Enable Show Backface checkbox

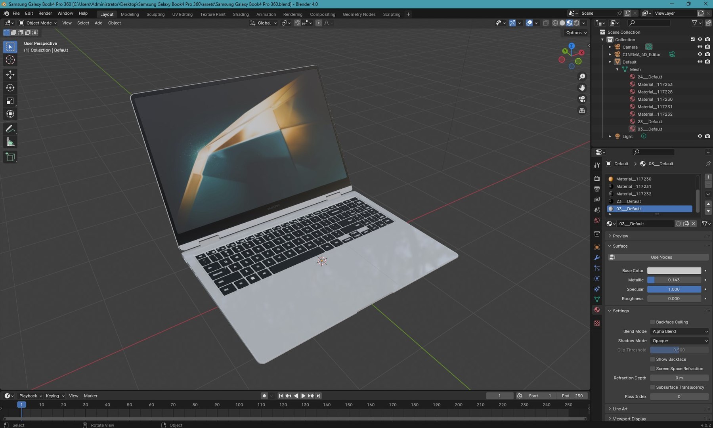click(x=652, y=359)
